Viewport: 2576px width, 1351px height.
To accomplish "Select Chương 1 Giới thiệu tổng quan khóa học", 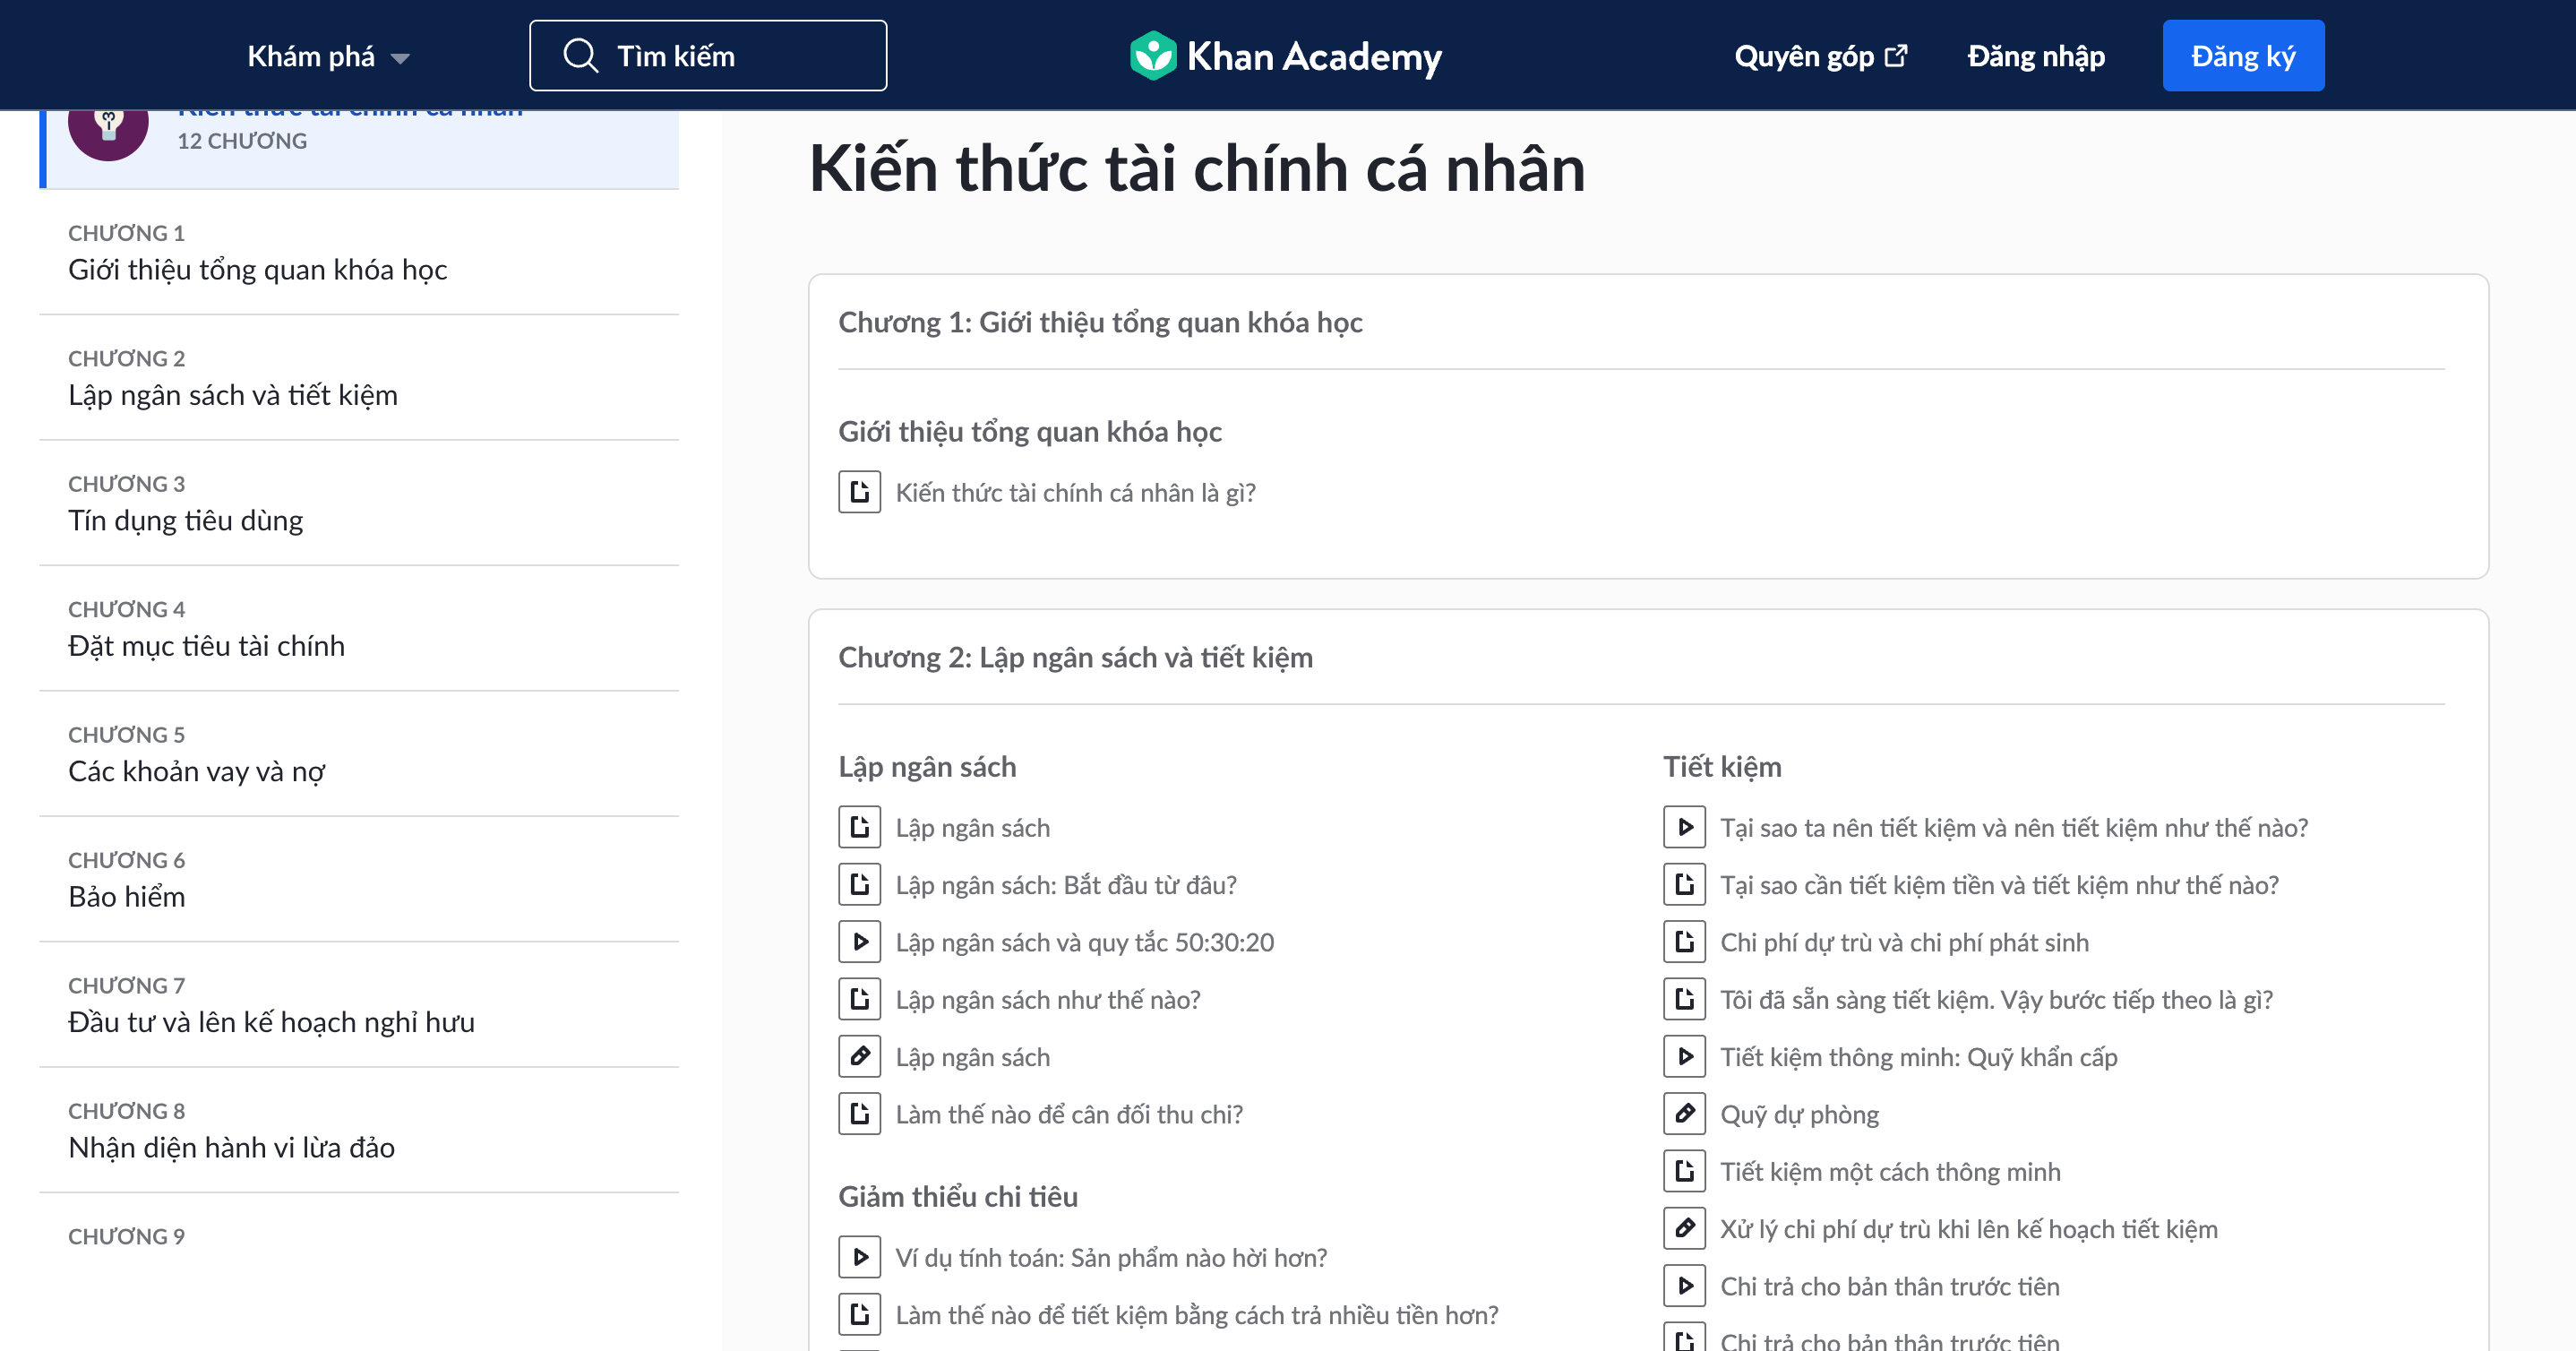I will (x=359, y=252).
